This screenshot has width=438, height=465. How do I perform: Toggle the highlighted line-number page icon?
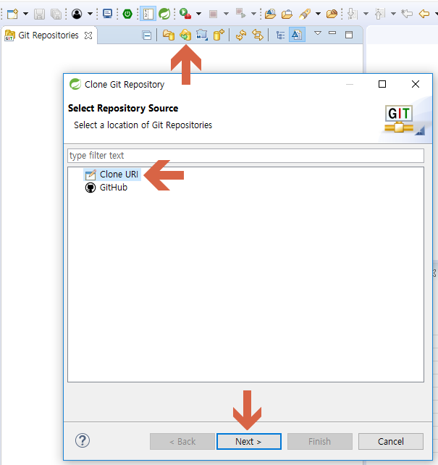coord(148,14)
